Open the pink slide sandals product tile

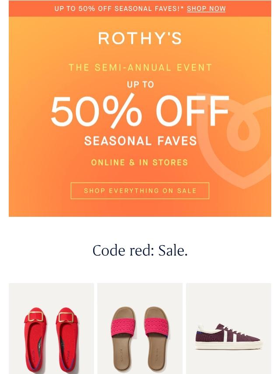point(140,328)
